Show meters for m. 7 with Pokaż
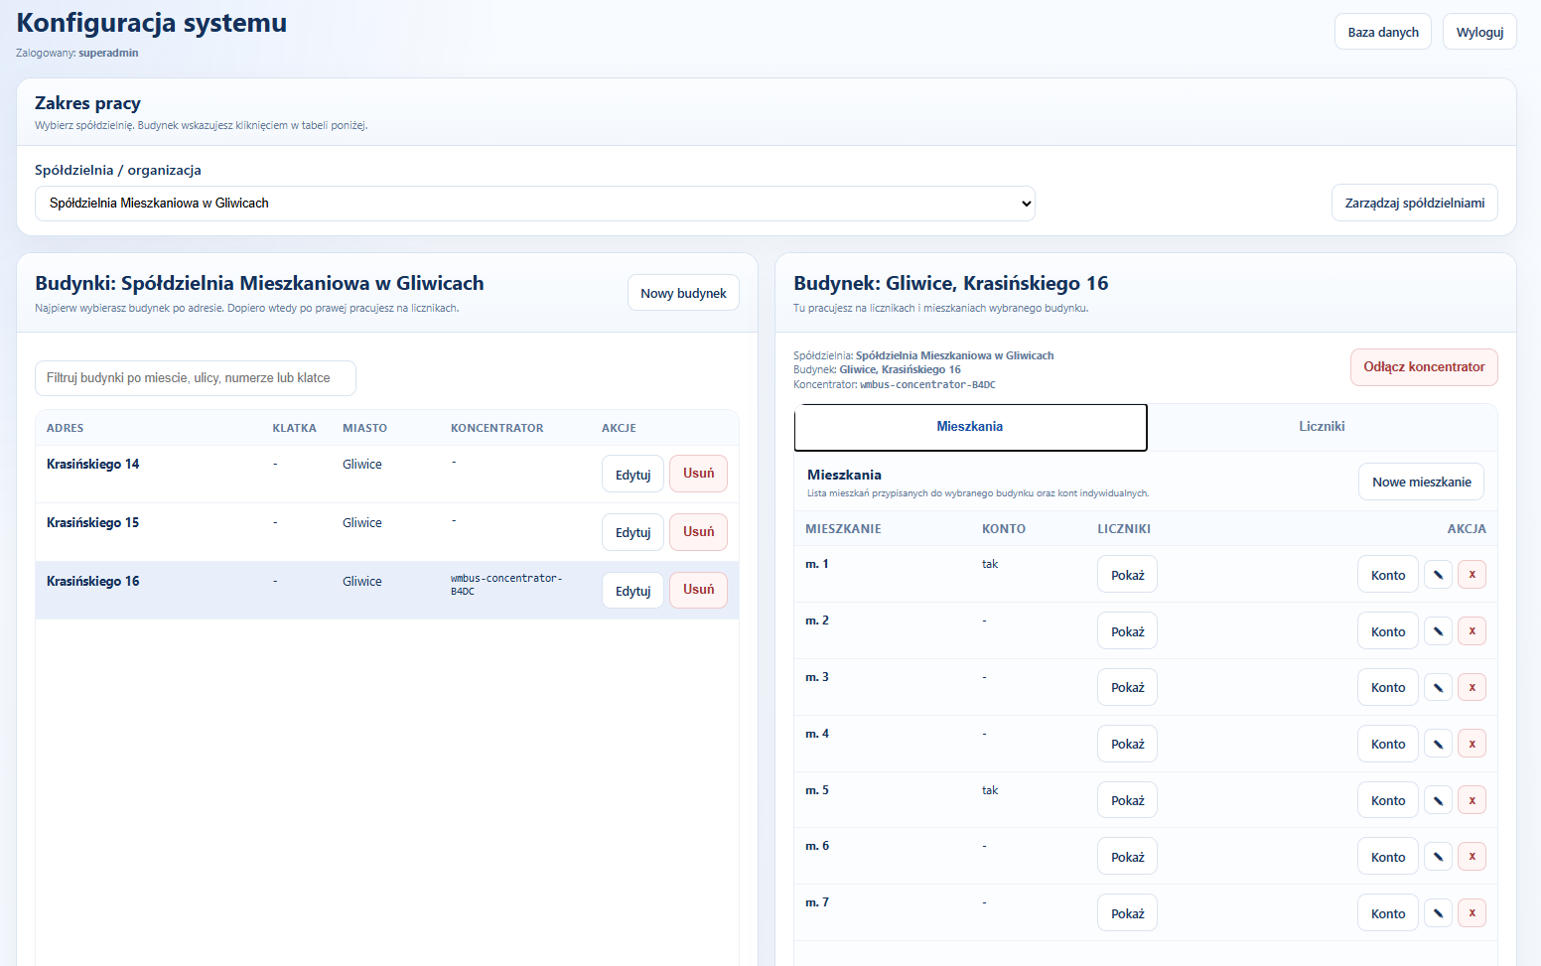Viewport: 1541px width, 966px height. pyautogui.click(x=1127, y=913)
